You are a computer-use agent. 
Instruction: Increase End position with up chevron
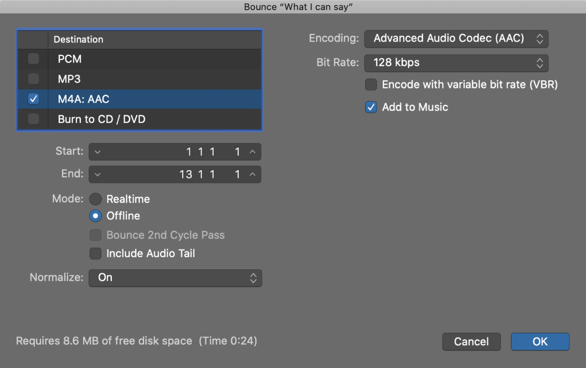[x=252, y=175]
